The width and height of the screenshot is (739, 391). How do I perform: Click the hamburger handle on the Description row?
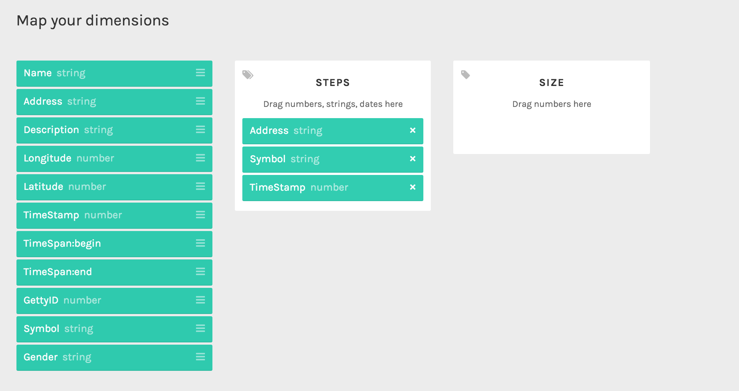point(200,130)
